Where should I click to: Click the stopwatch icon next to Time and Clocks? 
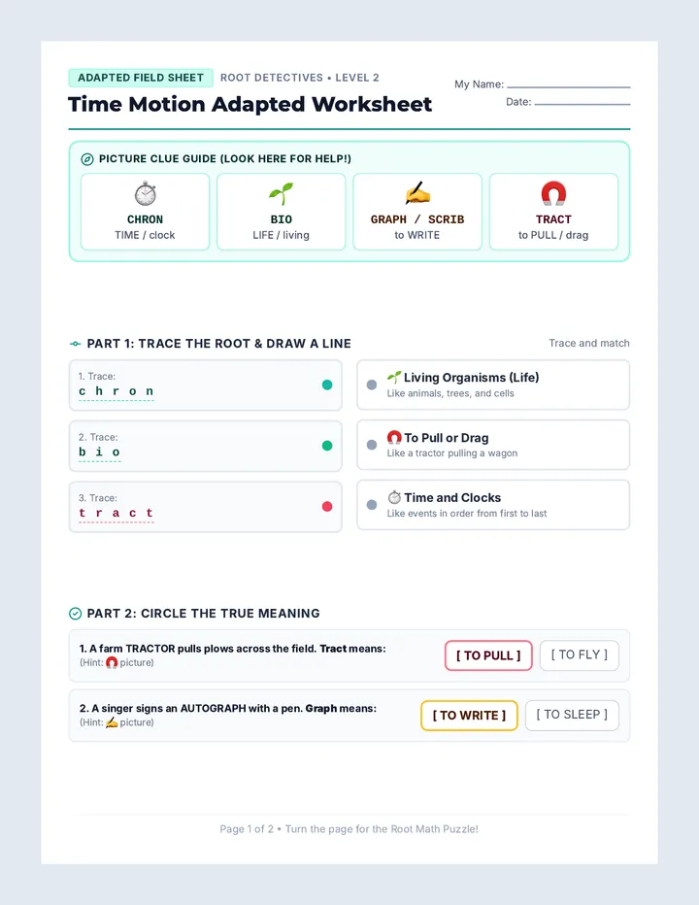[394, 497]
